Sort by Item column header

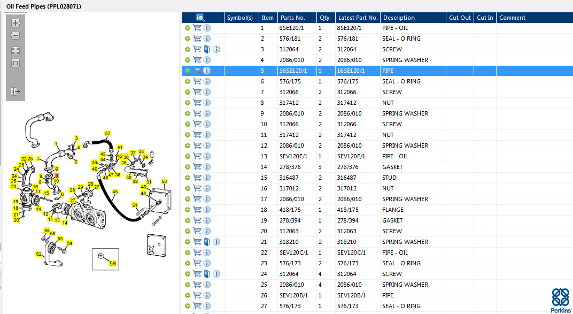267,18
